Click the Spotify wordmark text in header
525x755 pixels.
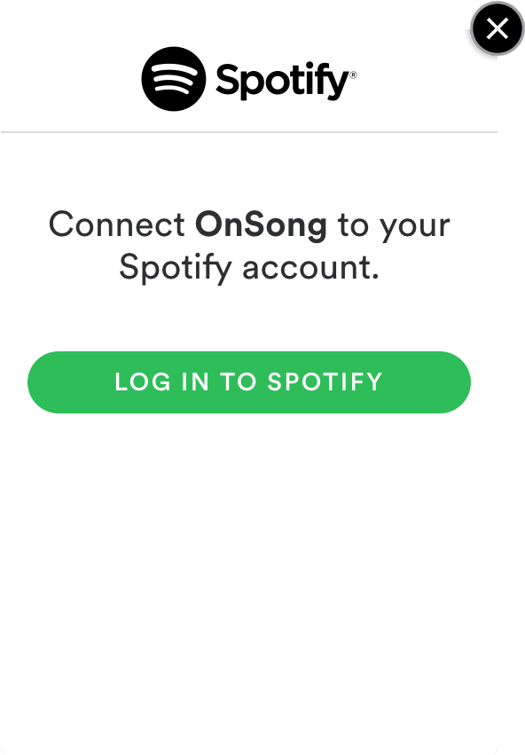(283, 81)
